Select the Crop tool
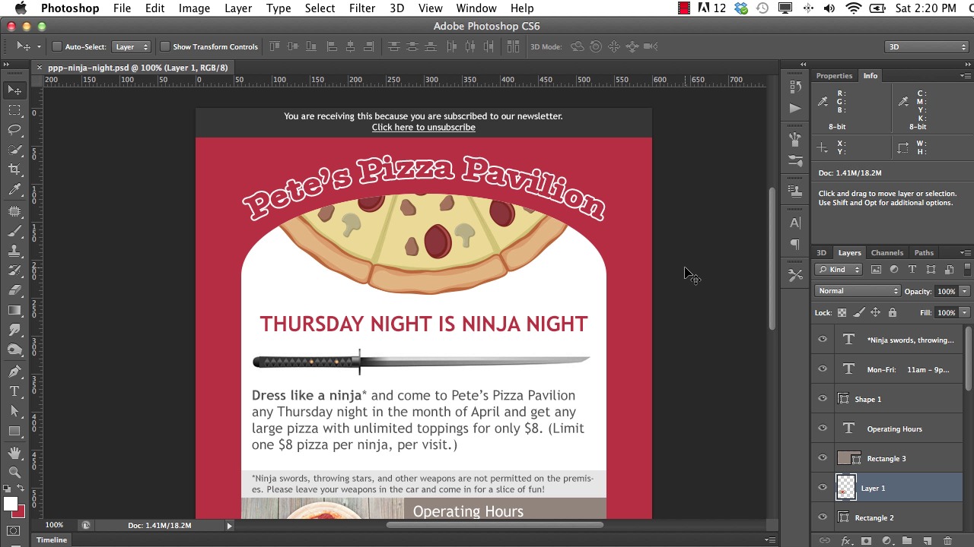 14,169
